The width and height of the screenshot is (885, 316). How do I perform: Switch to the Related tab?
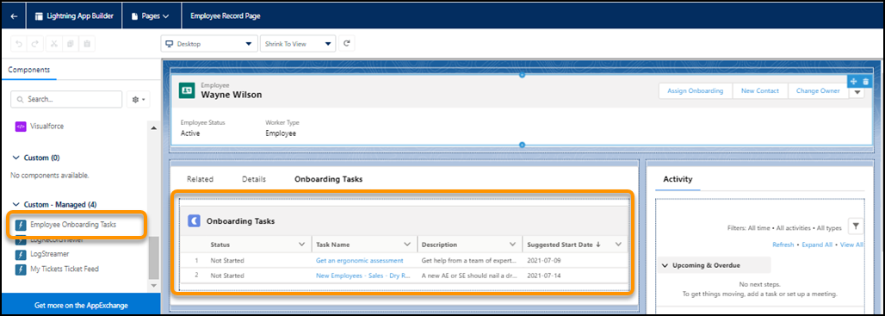200,179
